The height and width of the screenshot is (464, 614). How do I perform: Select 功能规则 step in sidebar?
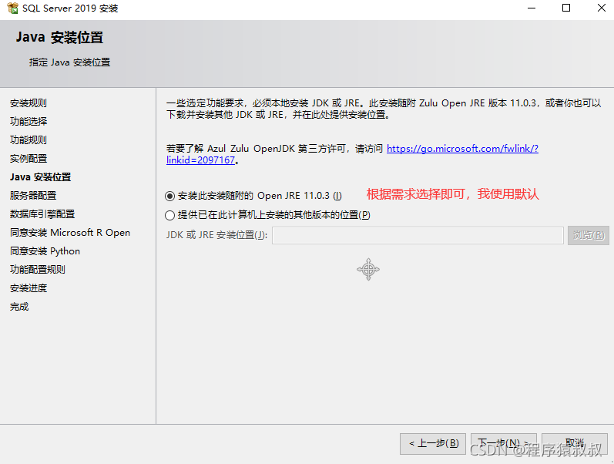click(x=29, y=140)
